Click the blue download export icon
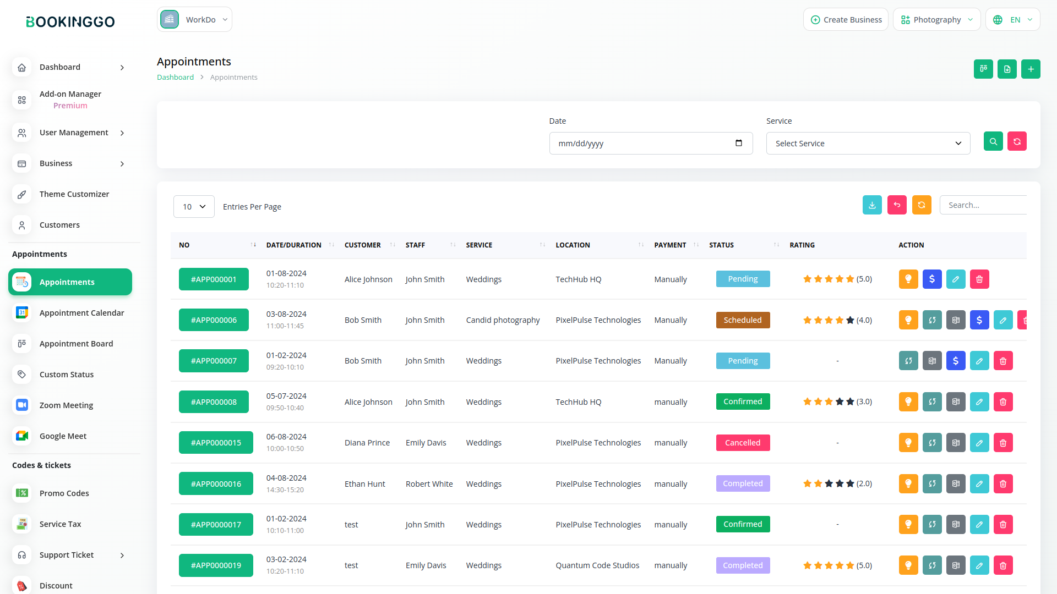 872,205
